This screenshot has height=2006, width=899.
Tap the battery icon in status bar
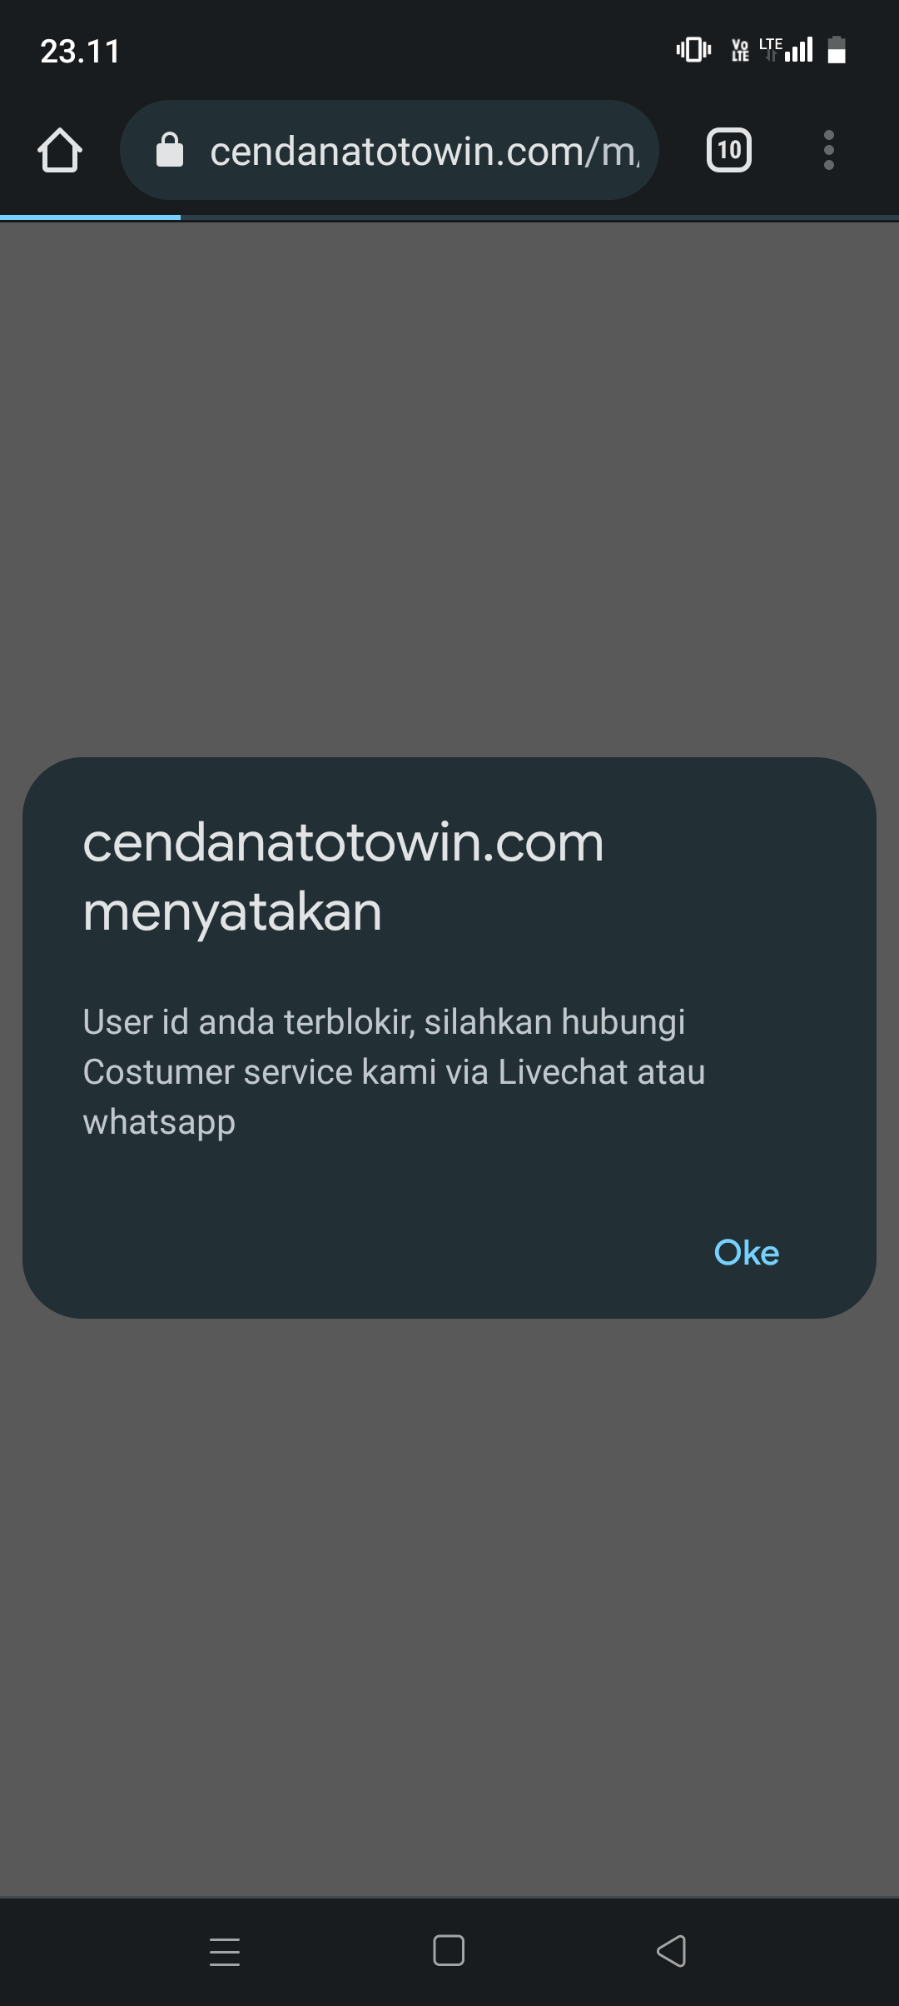(837, 50)
